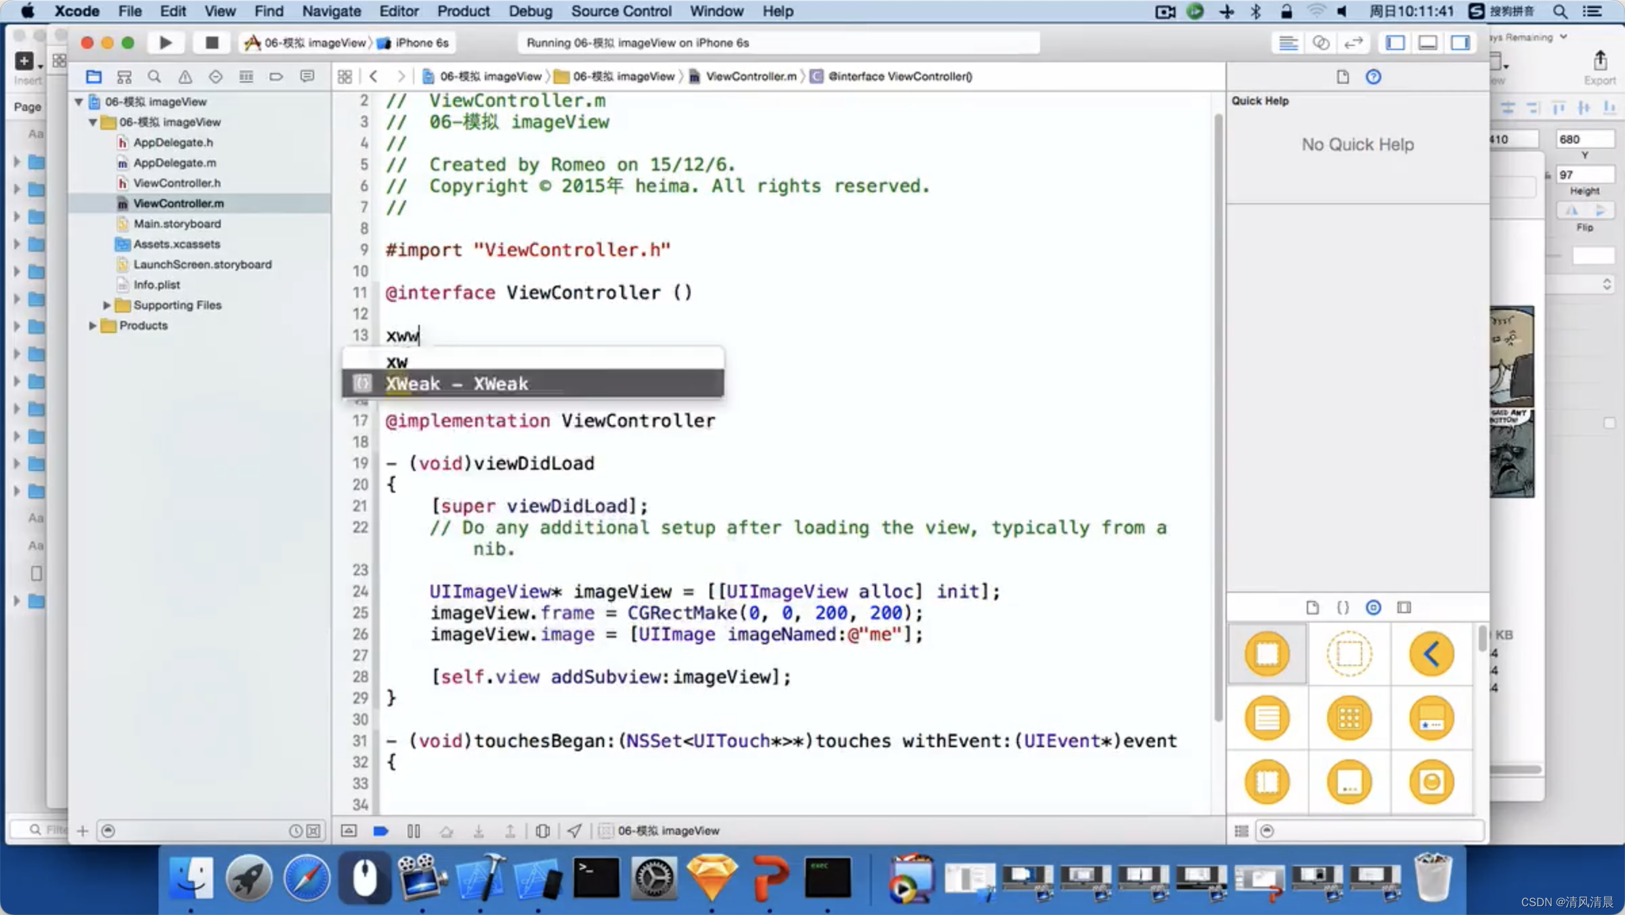This screenshot has height=915, width=1625.
Task: Switch to the Assistant editor
Action: coord(1320,43)
